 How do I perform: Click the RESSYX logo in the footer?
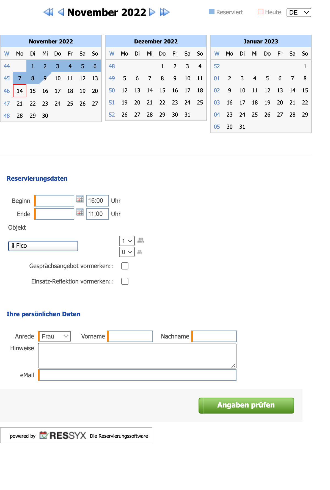[x=63, y=435]
